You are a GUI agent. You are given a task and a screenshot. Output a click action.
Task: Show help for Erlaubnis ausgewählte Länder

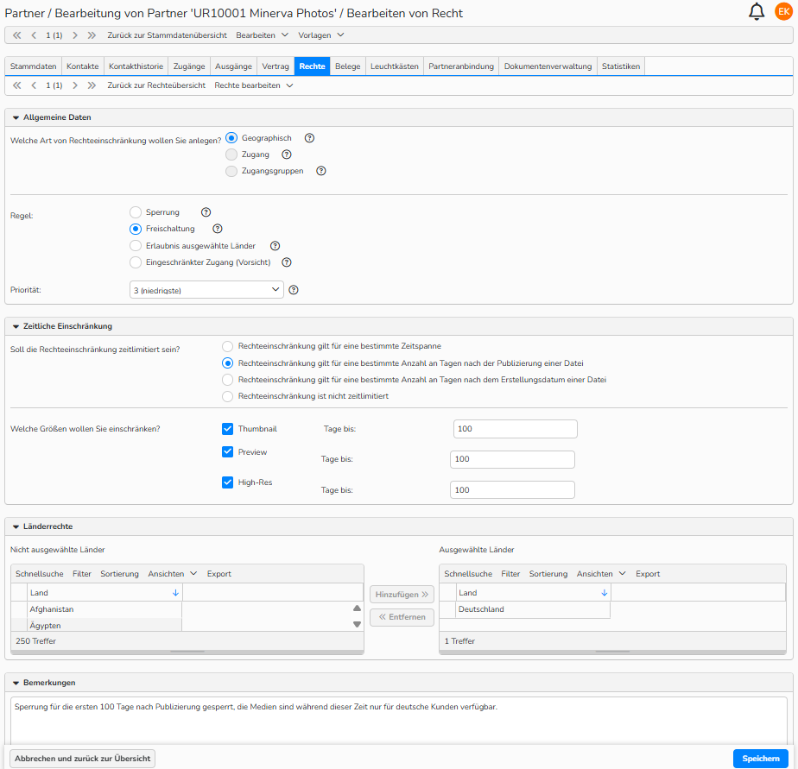click(275, 246)
